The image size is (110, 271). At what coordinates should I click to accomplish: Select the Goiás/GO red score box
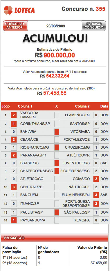click(x=96, y=179)
